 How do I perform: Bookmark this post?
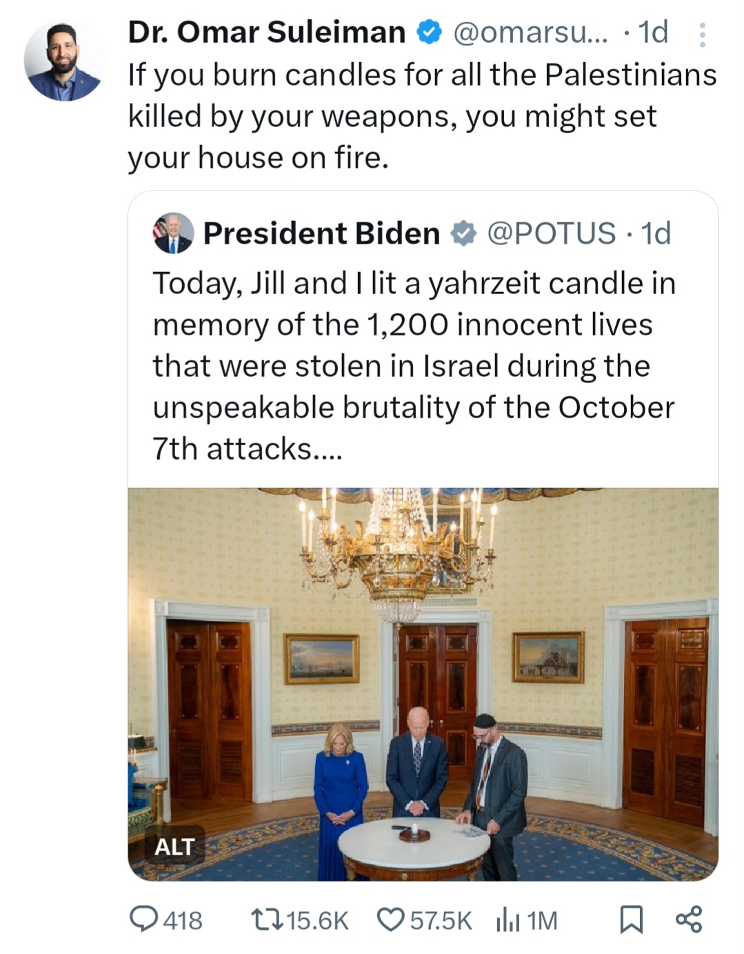[631, 919]
